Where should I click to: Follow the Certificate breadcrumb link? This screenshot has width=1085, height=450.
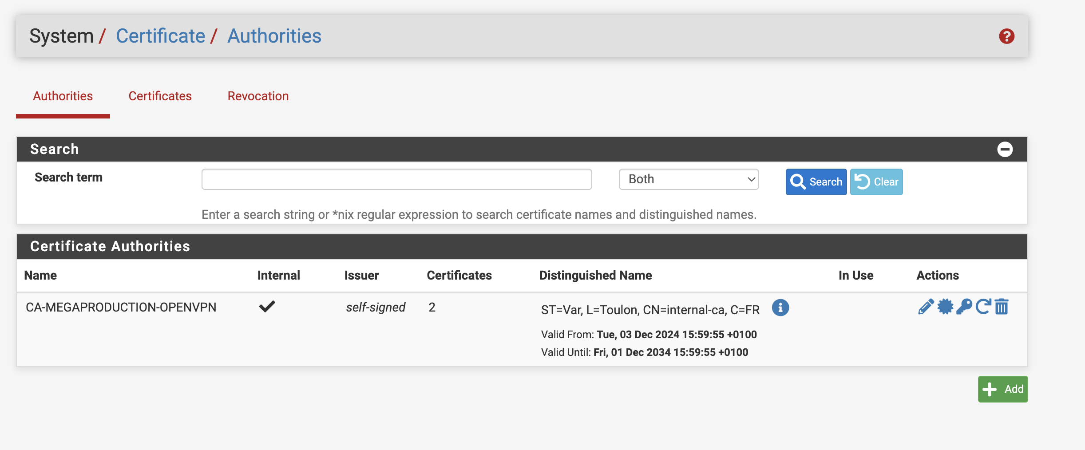[160, 36]
